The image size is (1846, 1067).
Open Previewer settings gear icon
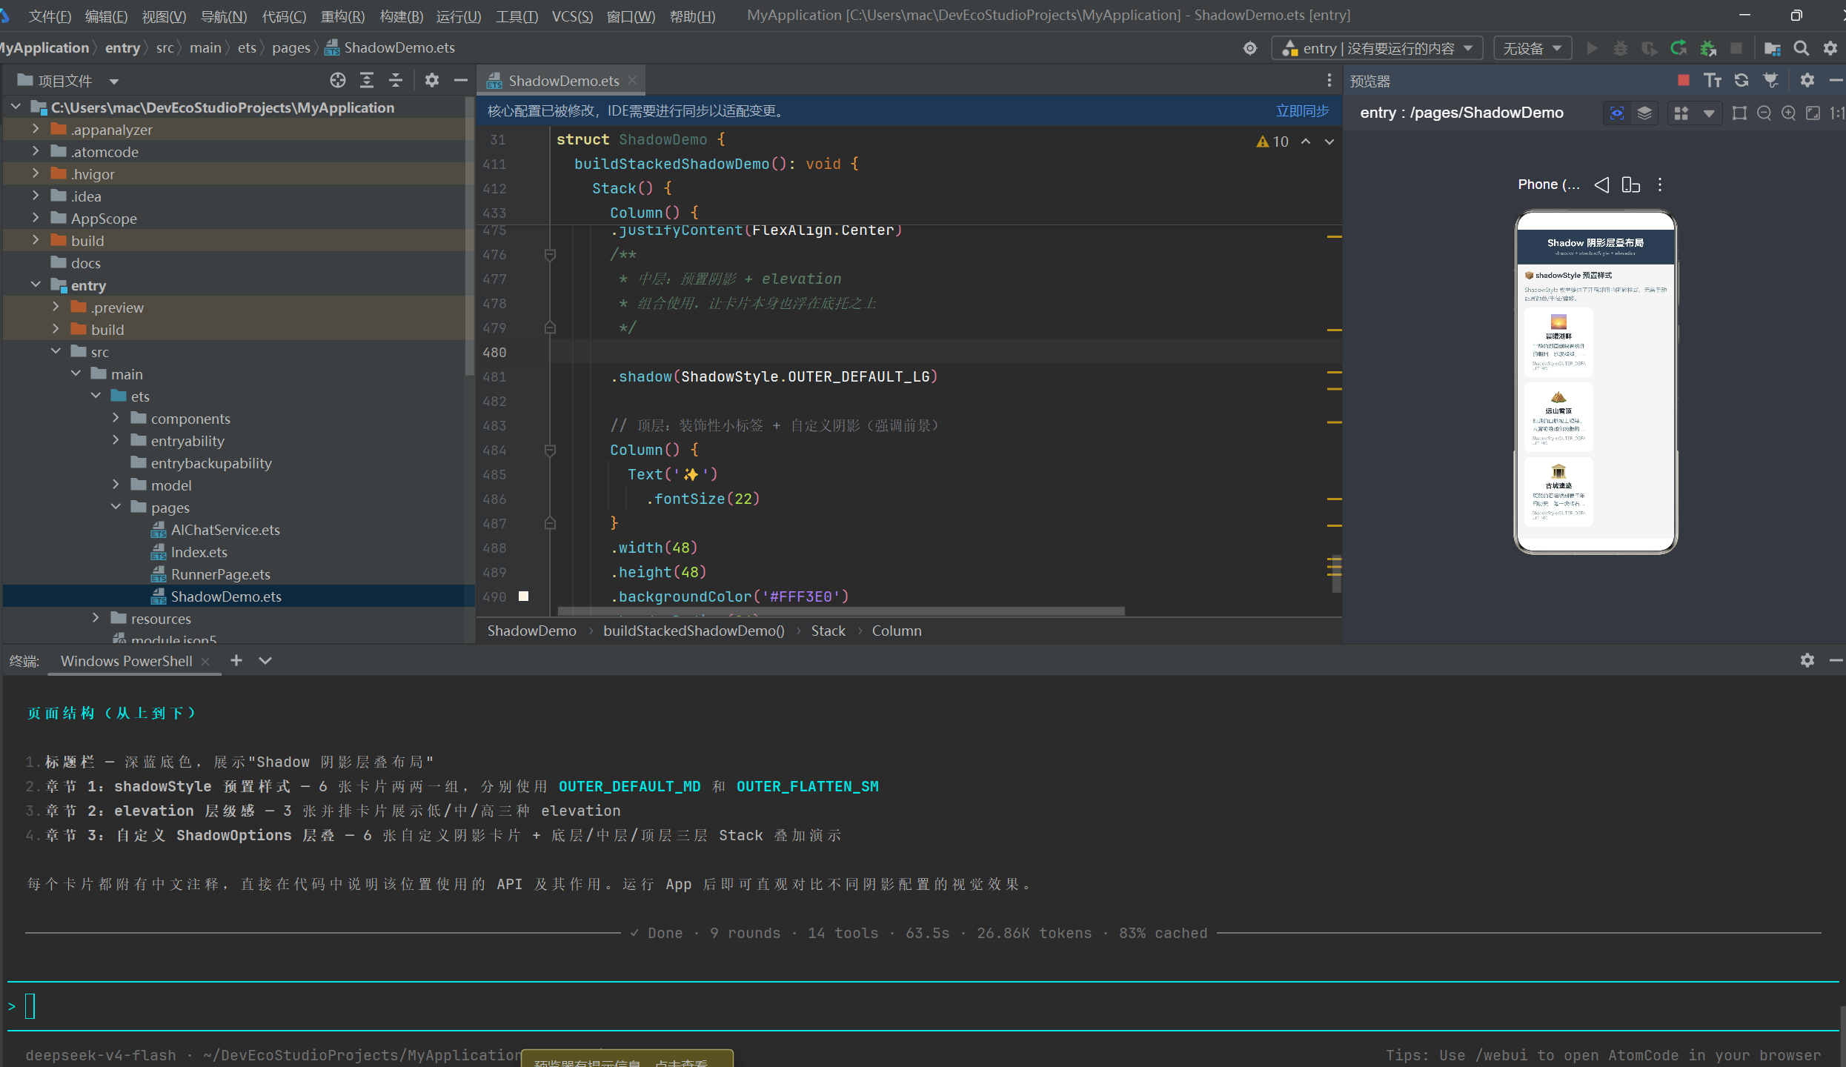click(1807, 80)
